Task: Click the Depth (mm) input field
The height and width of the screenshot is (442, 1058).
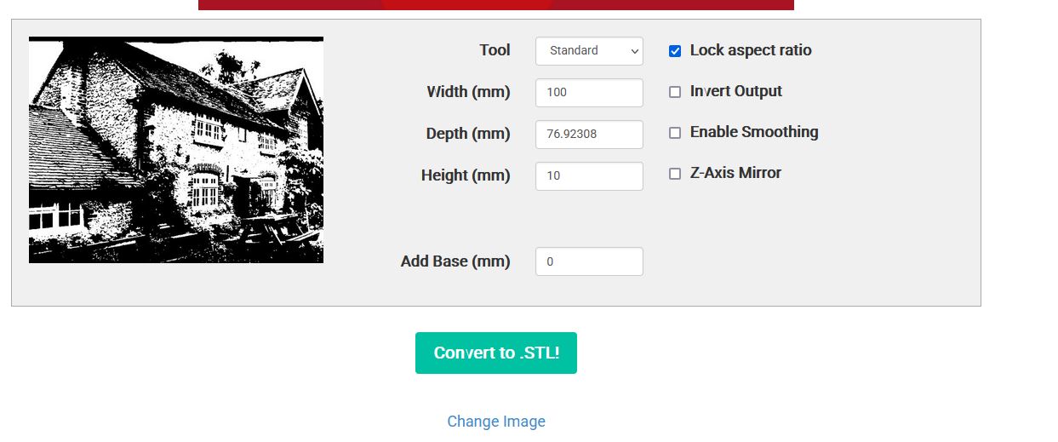Action: pyautogui.click(x=589, y=135)
